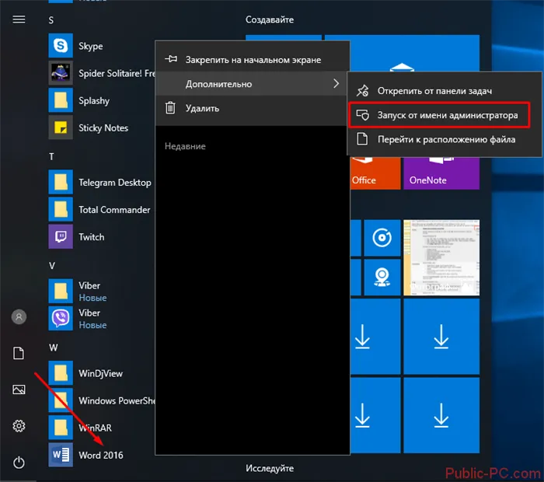Screen dimensions: 544x482
Task: Click Twitch in the app list
Action: (91, 237)
